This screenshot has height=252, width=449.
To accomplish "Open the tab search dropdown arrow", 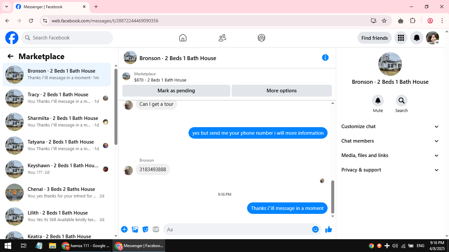I will (6, 7).
